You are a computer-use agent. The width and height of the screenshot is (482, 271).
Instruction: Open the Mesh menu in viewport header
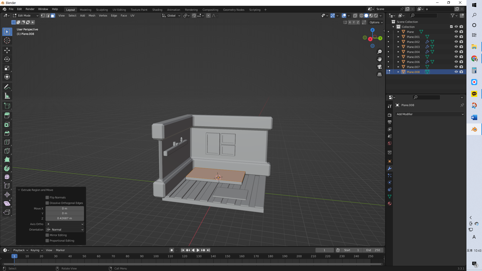coord(92,16)
